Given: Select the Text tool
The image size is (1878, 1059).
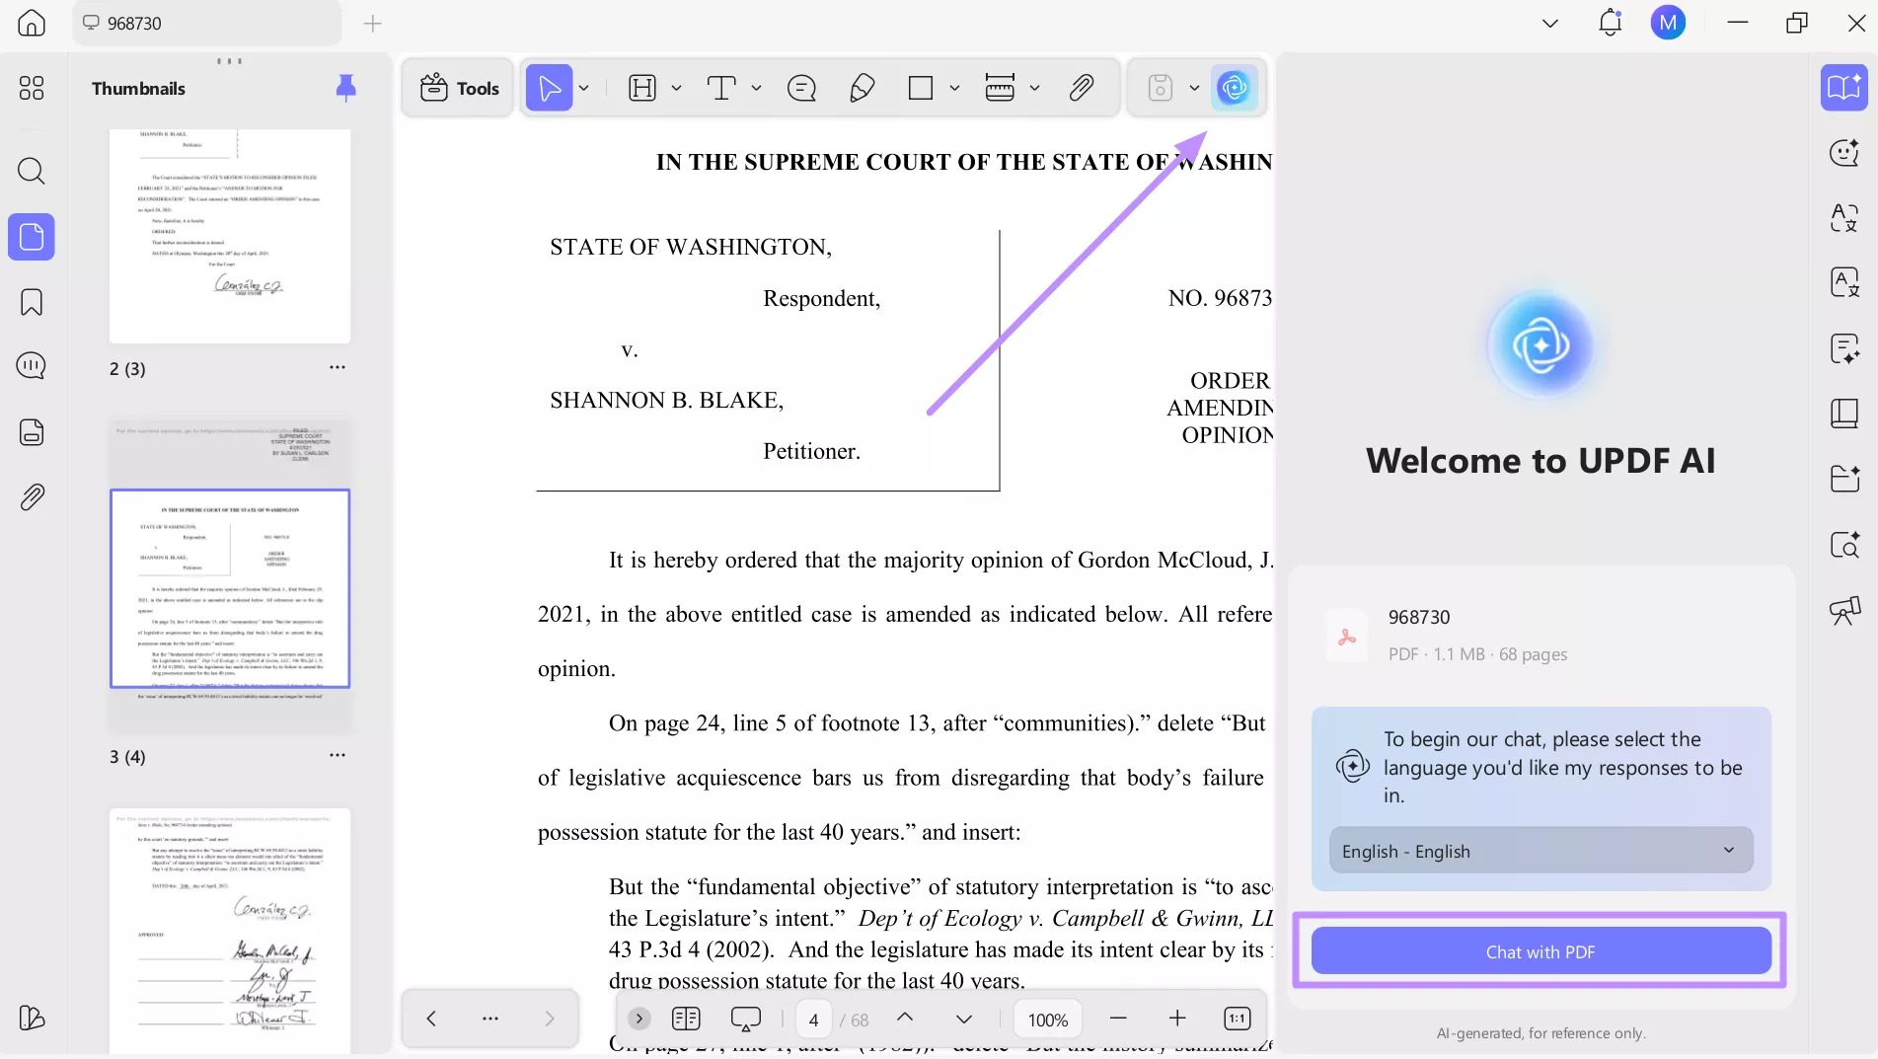Looking at the screenshot, I should click(x=723, y=87).
